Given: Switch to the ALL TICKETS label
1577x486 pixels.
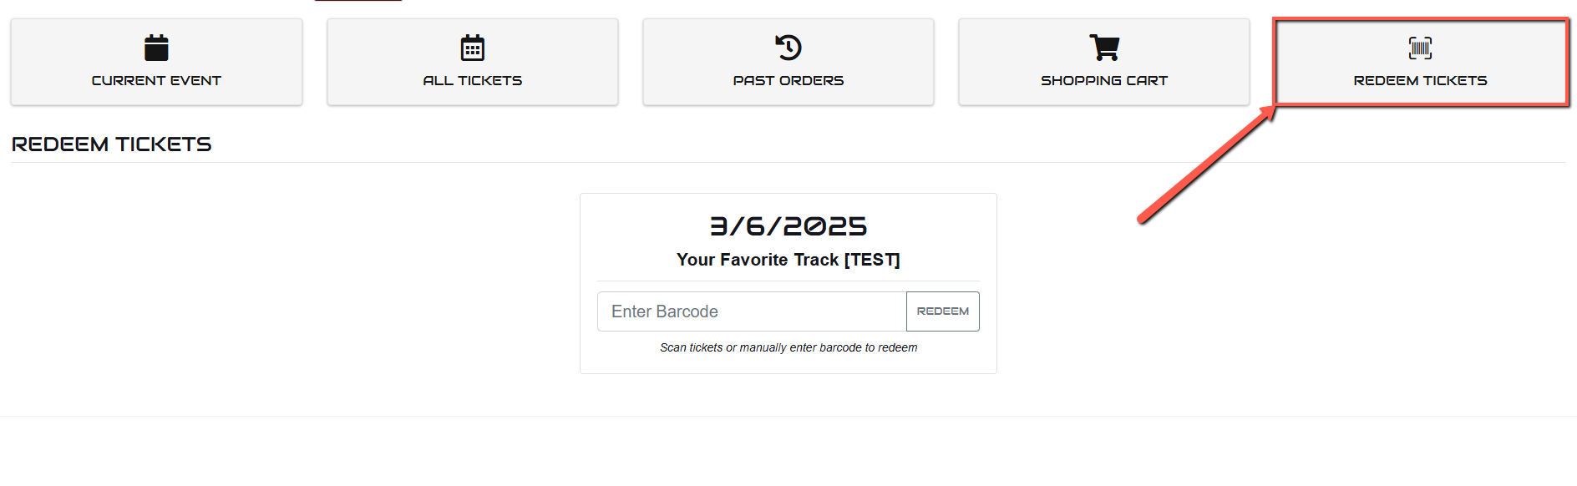Looking at the screenshot, I should point(473,81).
